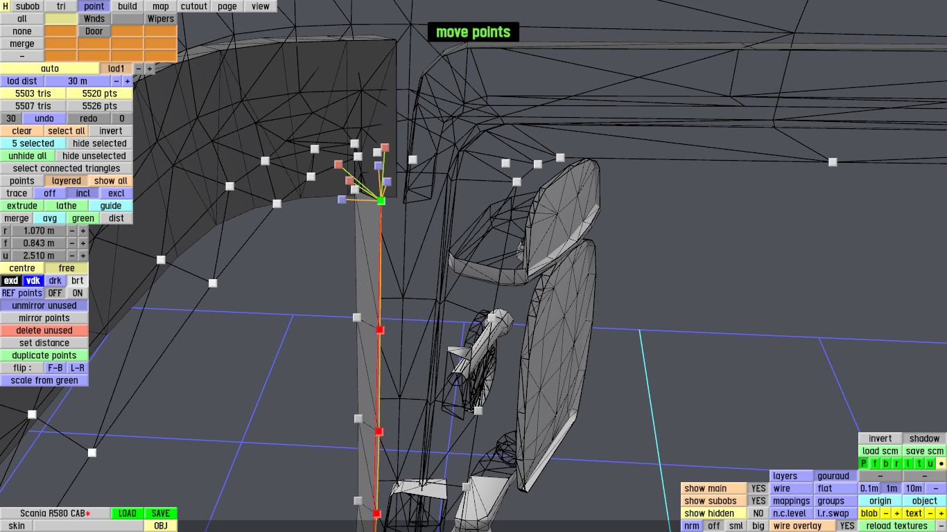Viewport: 947px width, 532px height.
Task: Decrease lod dist with minus button
Action: click(x=116, y=81)
